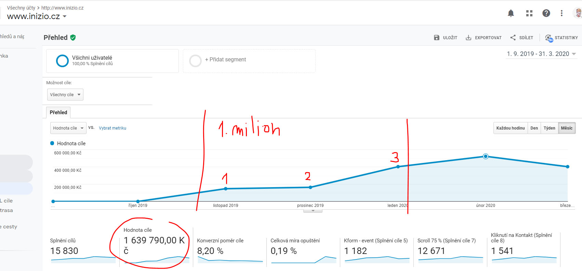Screen dimensions: 582x271
Task: Expand the www.inizio.cz account selector
Action: pyautogui.click(x=37, y=16)
